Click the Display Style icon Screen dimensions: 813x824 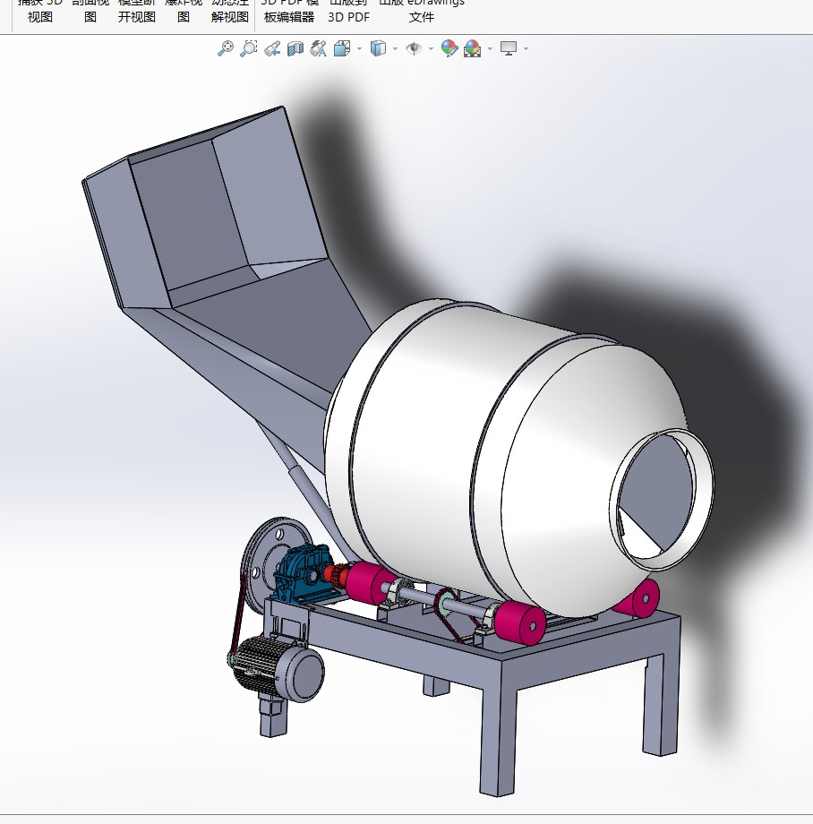tap(378, 48)
